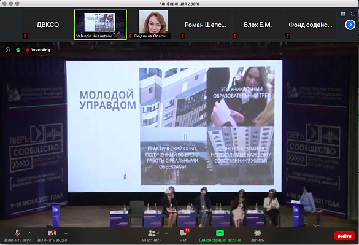359x245 pixels.
Task: Unmute microphone with Включить звук button
Action: 17,236
